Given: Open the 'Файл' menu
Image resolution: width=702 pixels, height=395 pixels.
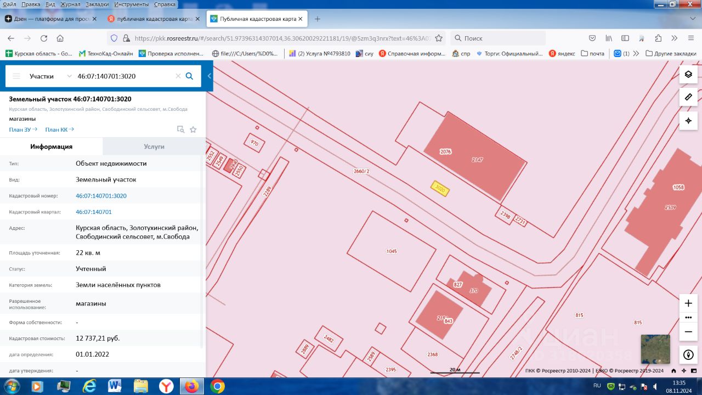Looking at the screenshot, I should tap(9, 4).
